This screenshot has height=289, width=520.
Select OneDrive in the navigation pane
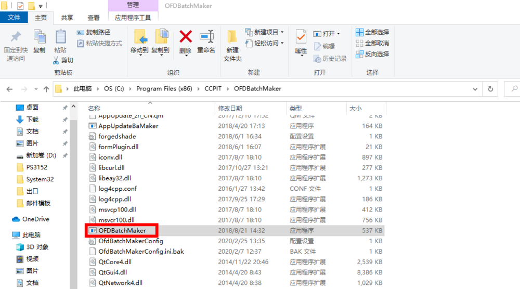pos(35,219)
